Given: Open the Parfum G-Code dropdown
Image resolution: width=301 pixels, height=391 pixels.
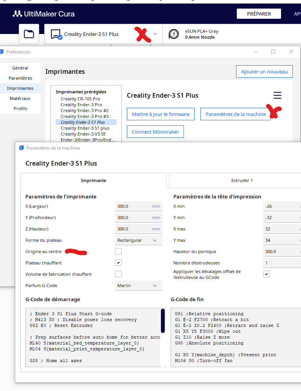Looking at the screenshot, I should pyautogui.click(x=139, y=286).
